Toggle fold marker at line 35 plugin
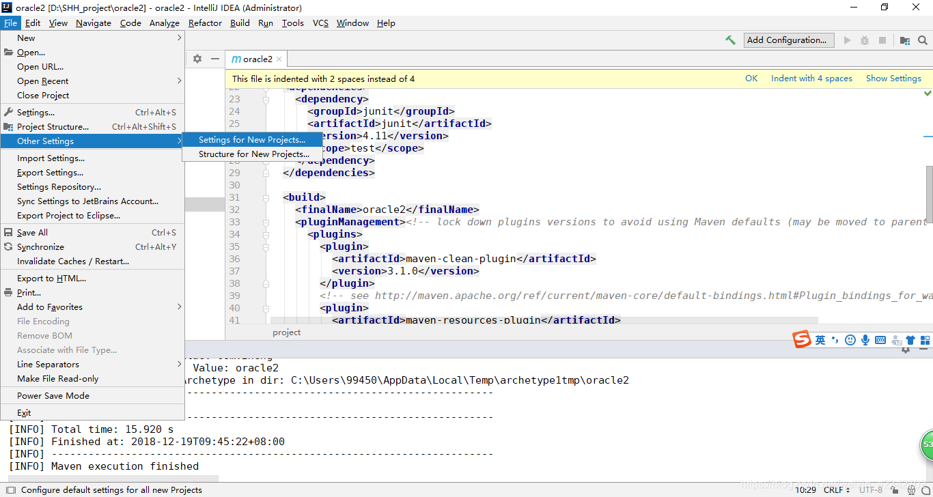 266,246
